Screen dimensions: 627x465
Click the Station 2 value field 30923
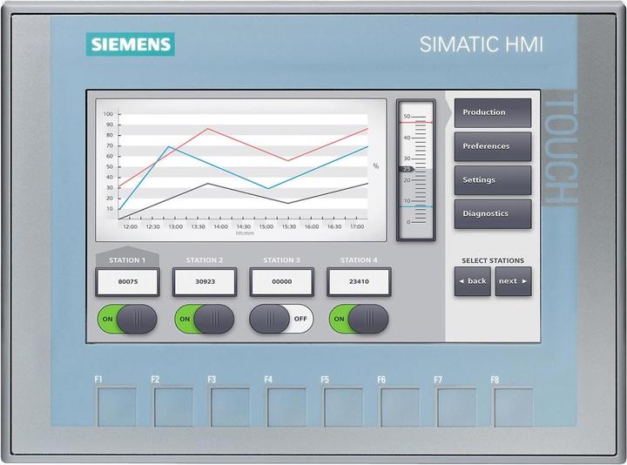pyautogui.click(x=205, y=282)
